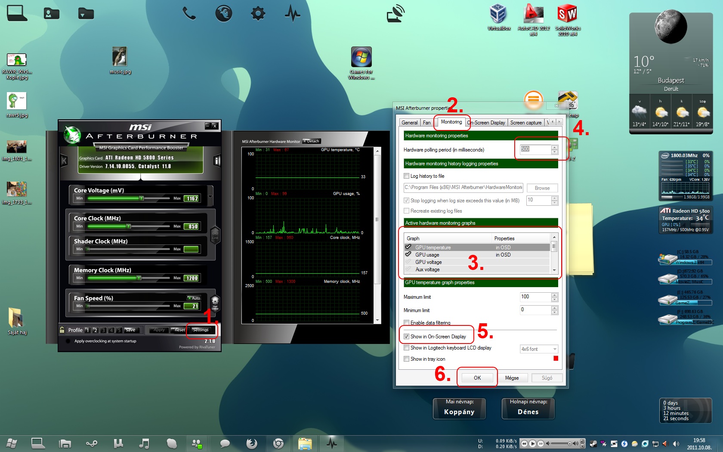
Task: Launch VirtualBox from the desktop
Action: pyautogui.click(x=498, y=17)
